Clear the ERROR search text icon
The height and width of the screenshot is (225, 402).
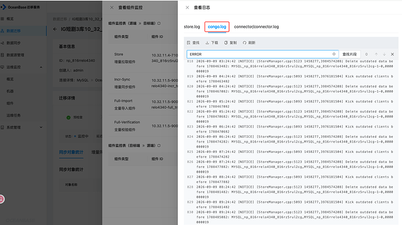tap(334, 54)
